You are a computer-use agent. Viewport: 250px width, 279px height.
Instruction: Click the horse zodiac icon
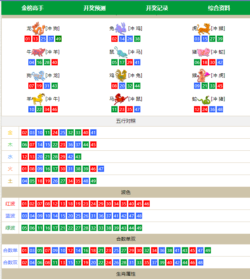point(121,99)
